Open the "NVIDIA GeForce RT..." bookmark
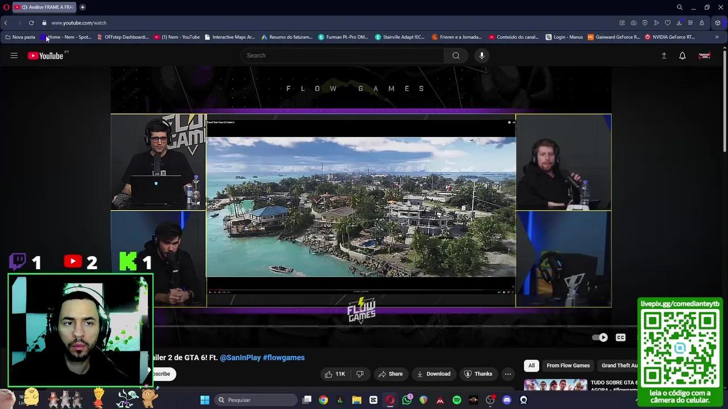The width and height of the screenshot is (728, 409). (x=669, y=37)
